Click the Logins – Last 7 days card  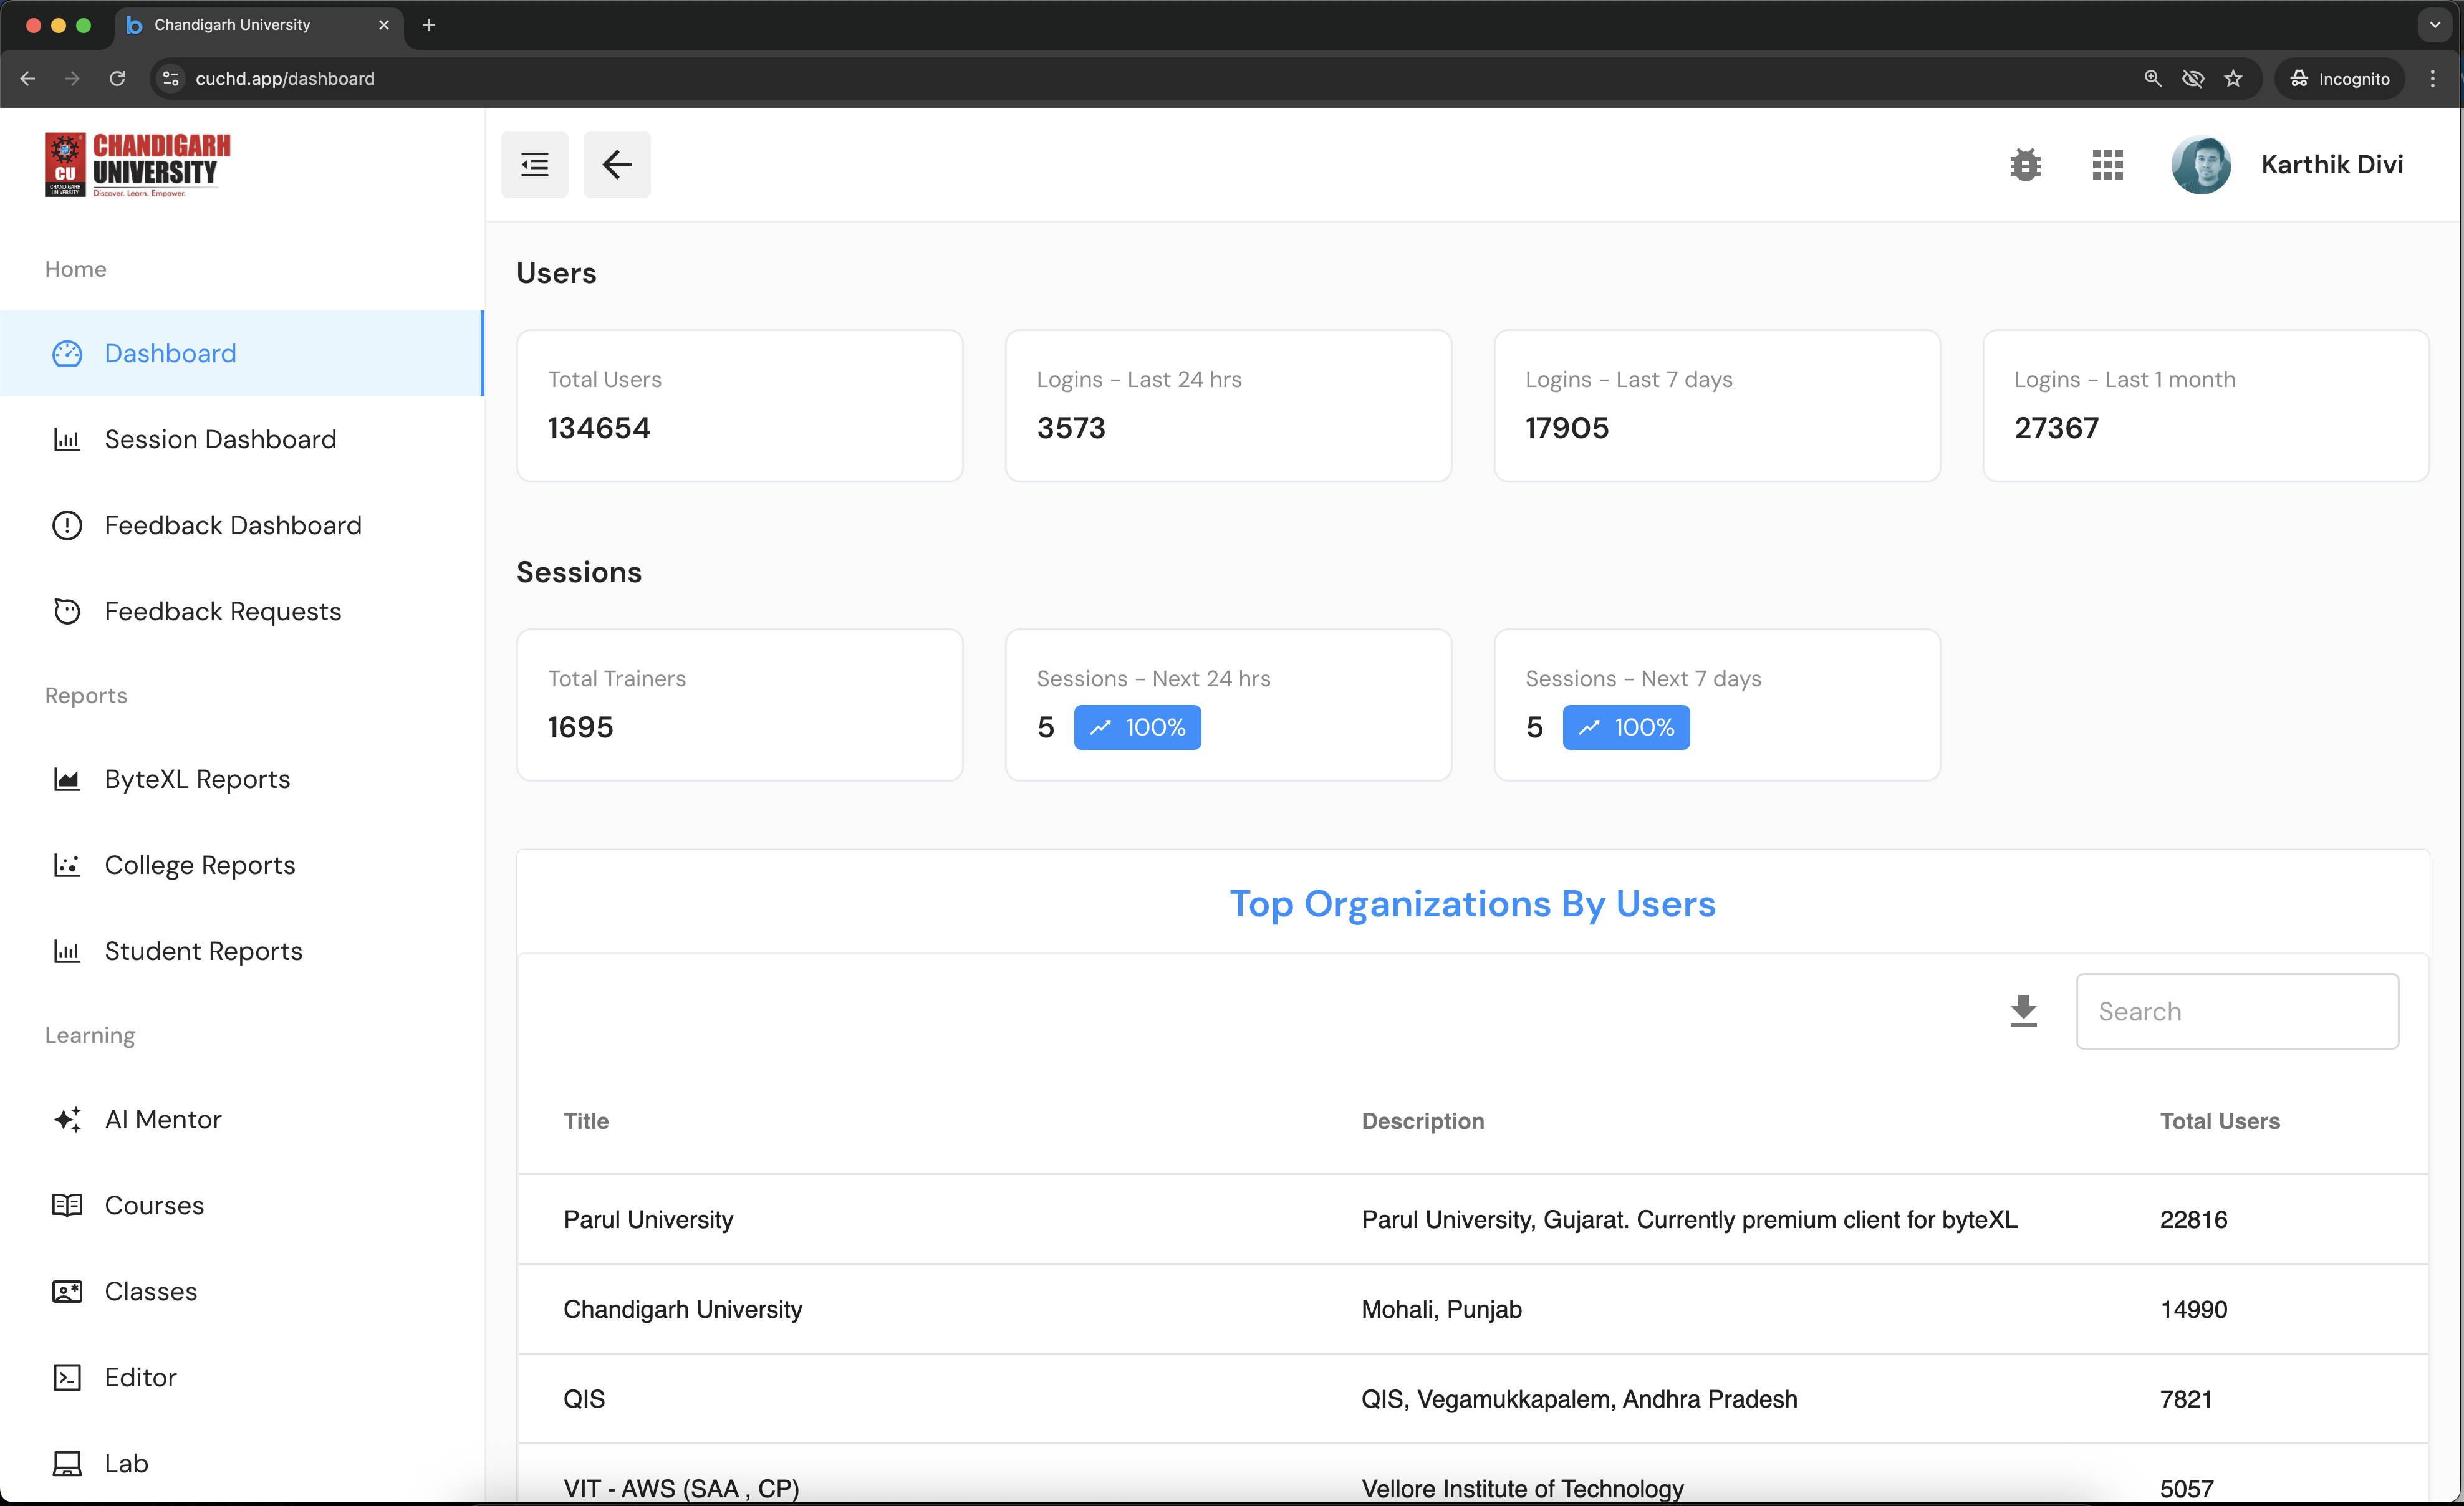(1717, 405)
